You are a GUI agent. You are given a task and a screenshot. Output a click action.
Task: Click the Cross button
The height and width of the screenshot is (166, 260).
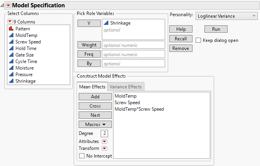[x=95, y=106]
